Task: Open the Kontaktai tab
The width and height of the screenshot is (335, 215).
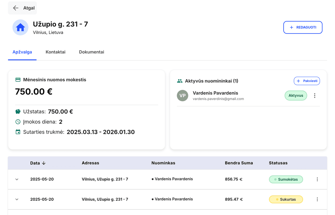Action: 56,52
